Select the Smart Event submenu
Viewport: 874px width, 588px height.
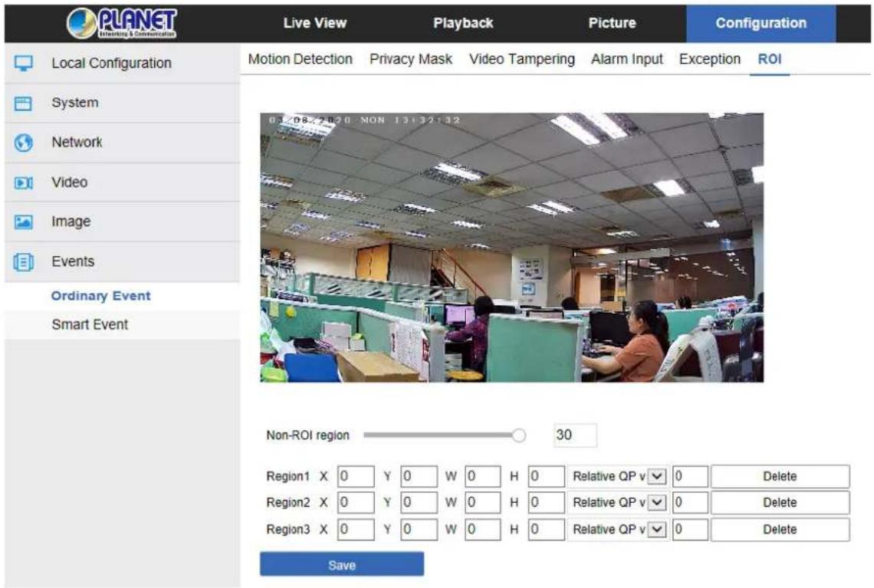tap(90, 324)
